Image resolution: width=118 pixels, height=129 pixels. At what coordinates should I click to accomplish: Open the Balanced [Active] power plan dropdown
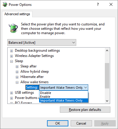tap(42, 43)
